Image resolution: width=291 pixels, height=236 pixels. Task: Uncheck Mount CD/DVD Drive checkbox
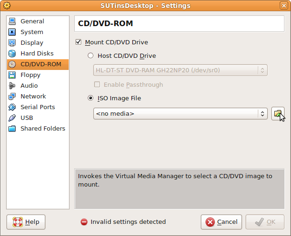78,42
